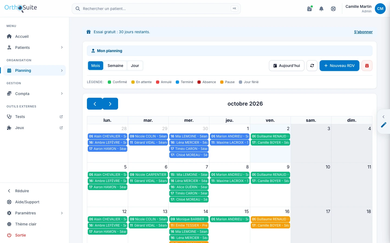Screen dimensions: 390x243
Task: Expand the Patients submenu chevron
Action: click(62, 48)
